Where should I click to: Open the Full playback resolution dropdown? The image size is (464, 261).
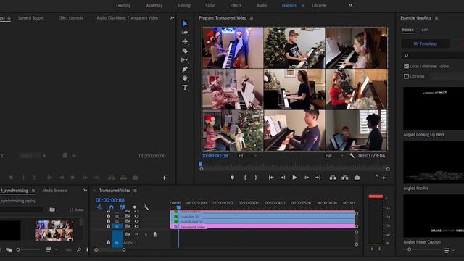pos(334,155)
